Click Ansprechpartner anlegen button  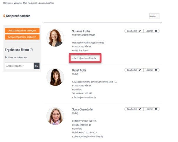pos(22,31)
